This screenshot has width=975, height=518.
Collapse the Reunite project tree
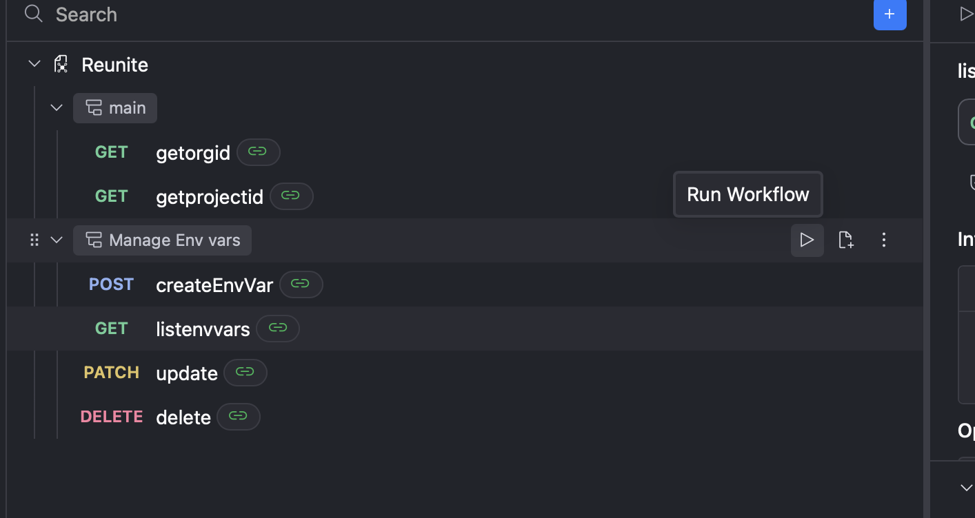(34, 64)
